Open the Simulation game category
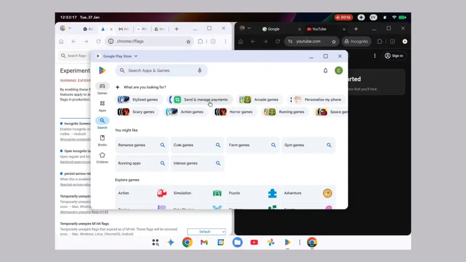The image size is (466, 262). click(x=197, y=193)
